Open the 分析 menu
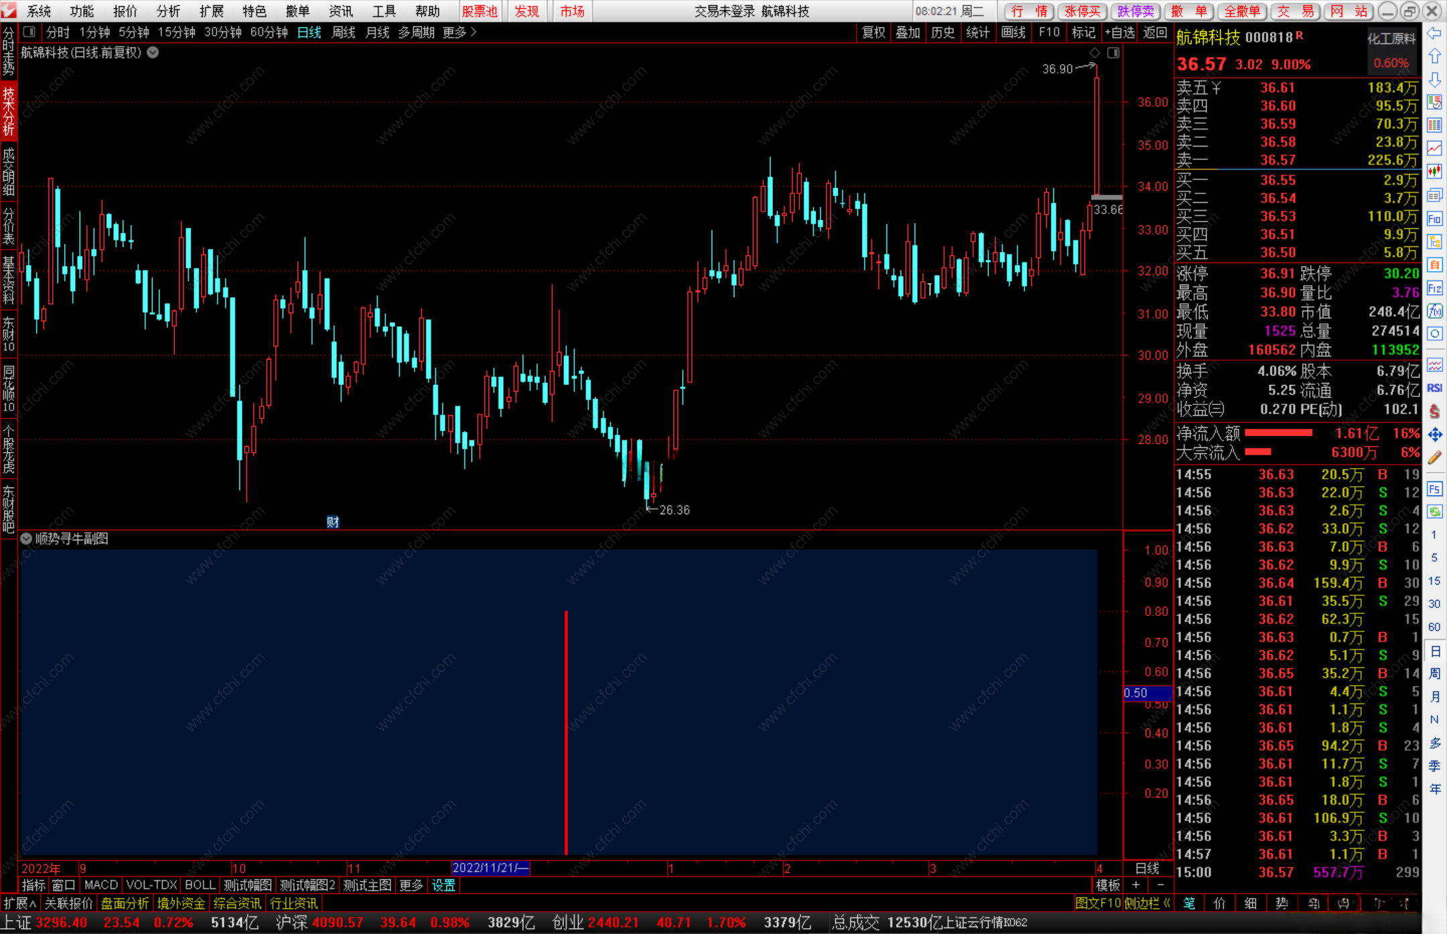Viewport: 1447px width, 934px height. coord(167,11)
